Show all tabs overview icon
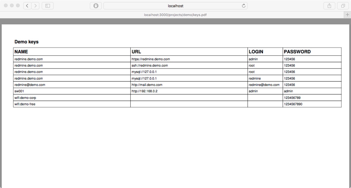 click(343, 6)
